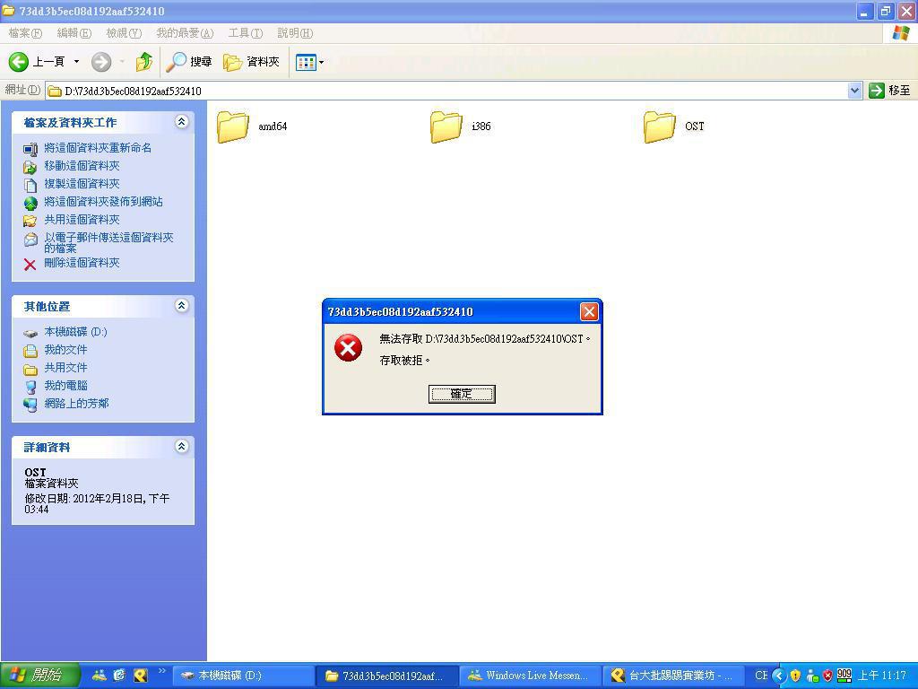Click the yellow shield tray icon

coord(795,676)
